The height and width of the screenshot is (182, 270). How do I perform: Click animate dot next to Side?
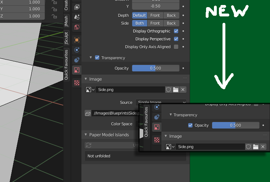[x=183, y=23]
